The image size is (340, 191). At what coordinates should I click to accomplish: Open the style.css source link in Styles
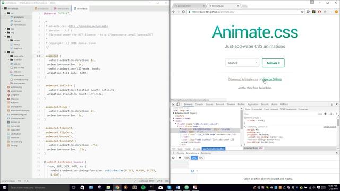(329, 127)
